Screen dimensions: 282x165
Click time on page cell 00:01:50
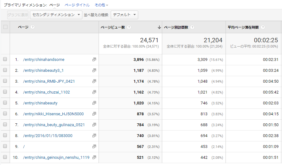271,125
